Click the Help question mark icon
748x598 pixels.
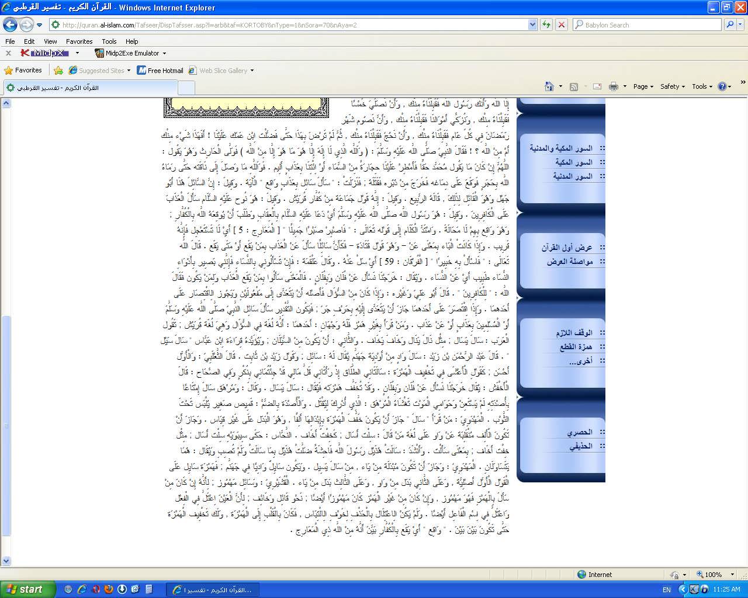[x=722, y=86]
